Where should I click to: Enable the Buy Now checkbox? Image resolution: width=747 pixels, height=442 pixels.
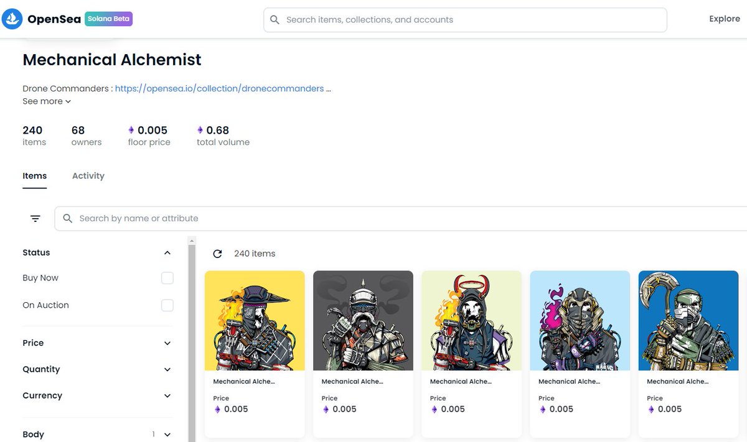pos(167,278)
